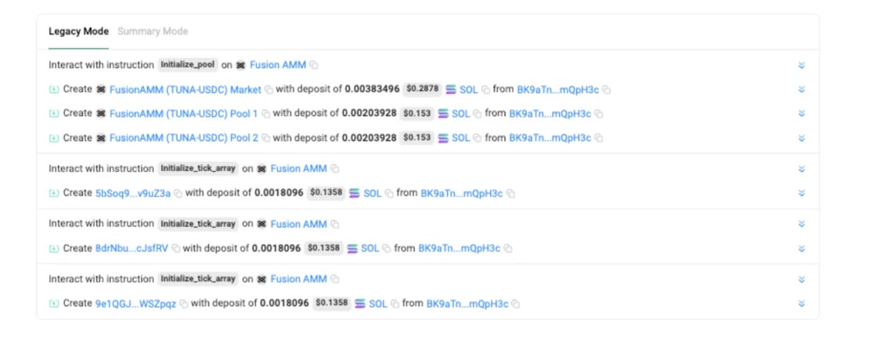Open the FusionAMM (TUNA-USDC) Market link

coord(186,90)
